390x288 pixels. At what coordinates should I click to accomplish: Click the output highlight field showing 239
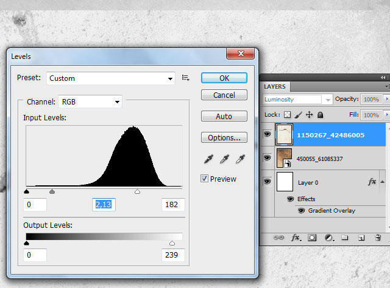pyautogui.click(x=173, y=255)
